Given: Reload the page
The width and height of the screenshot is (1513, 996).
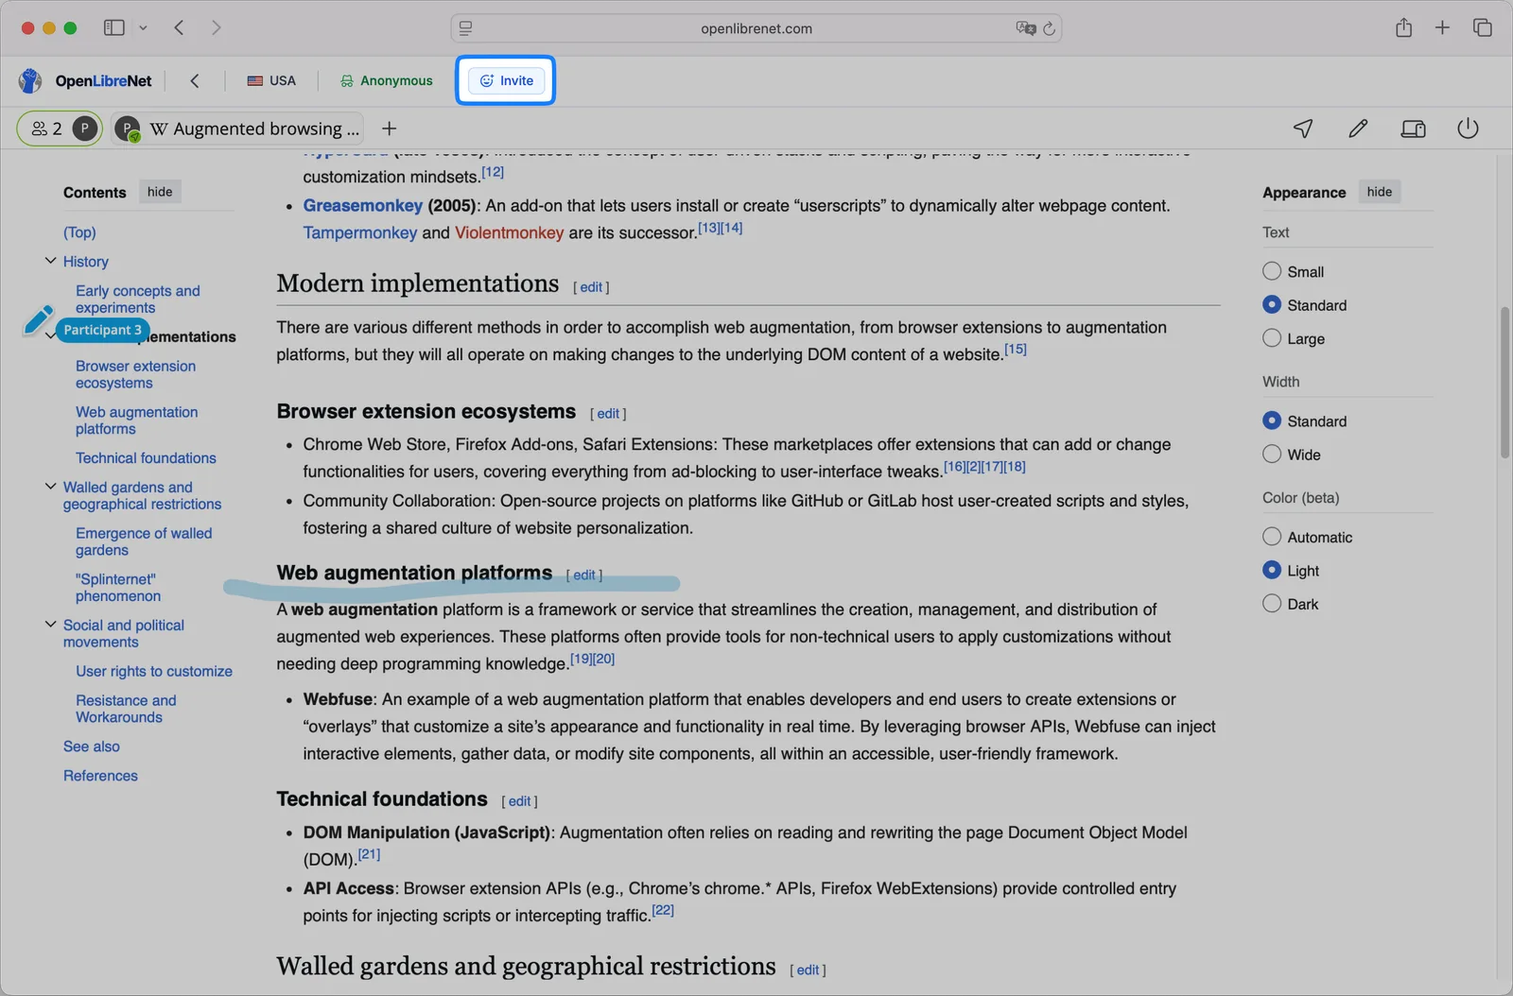Looking at the screenshot, I should point(1049,28).
